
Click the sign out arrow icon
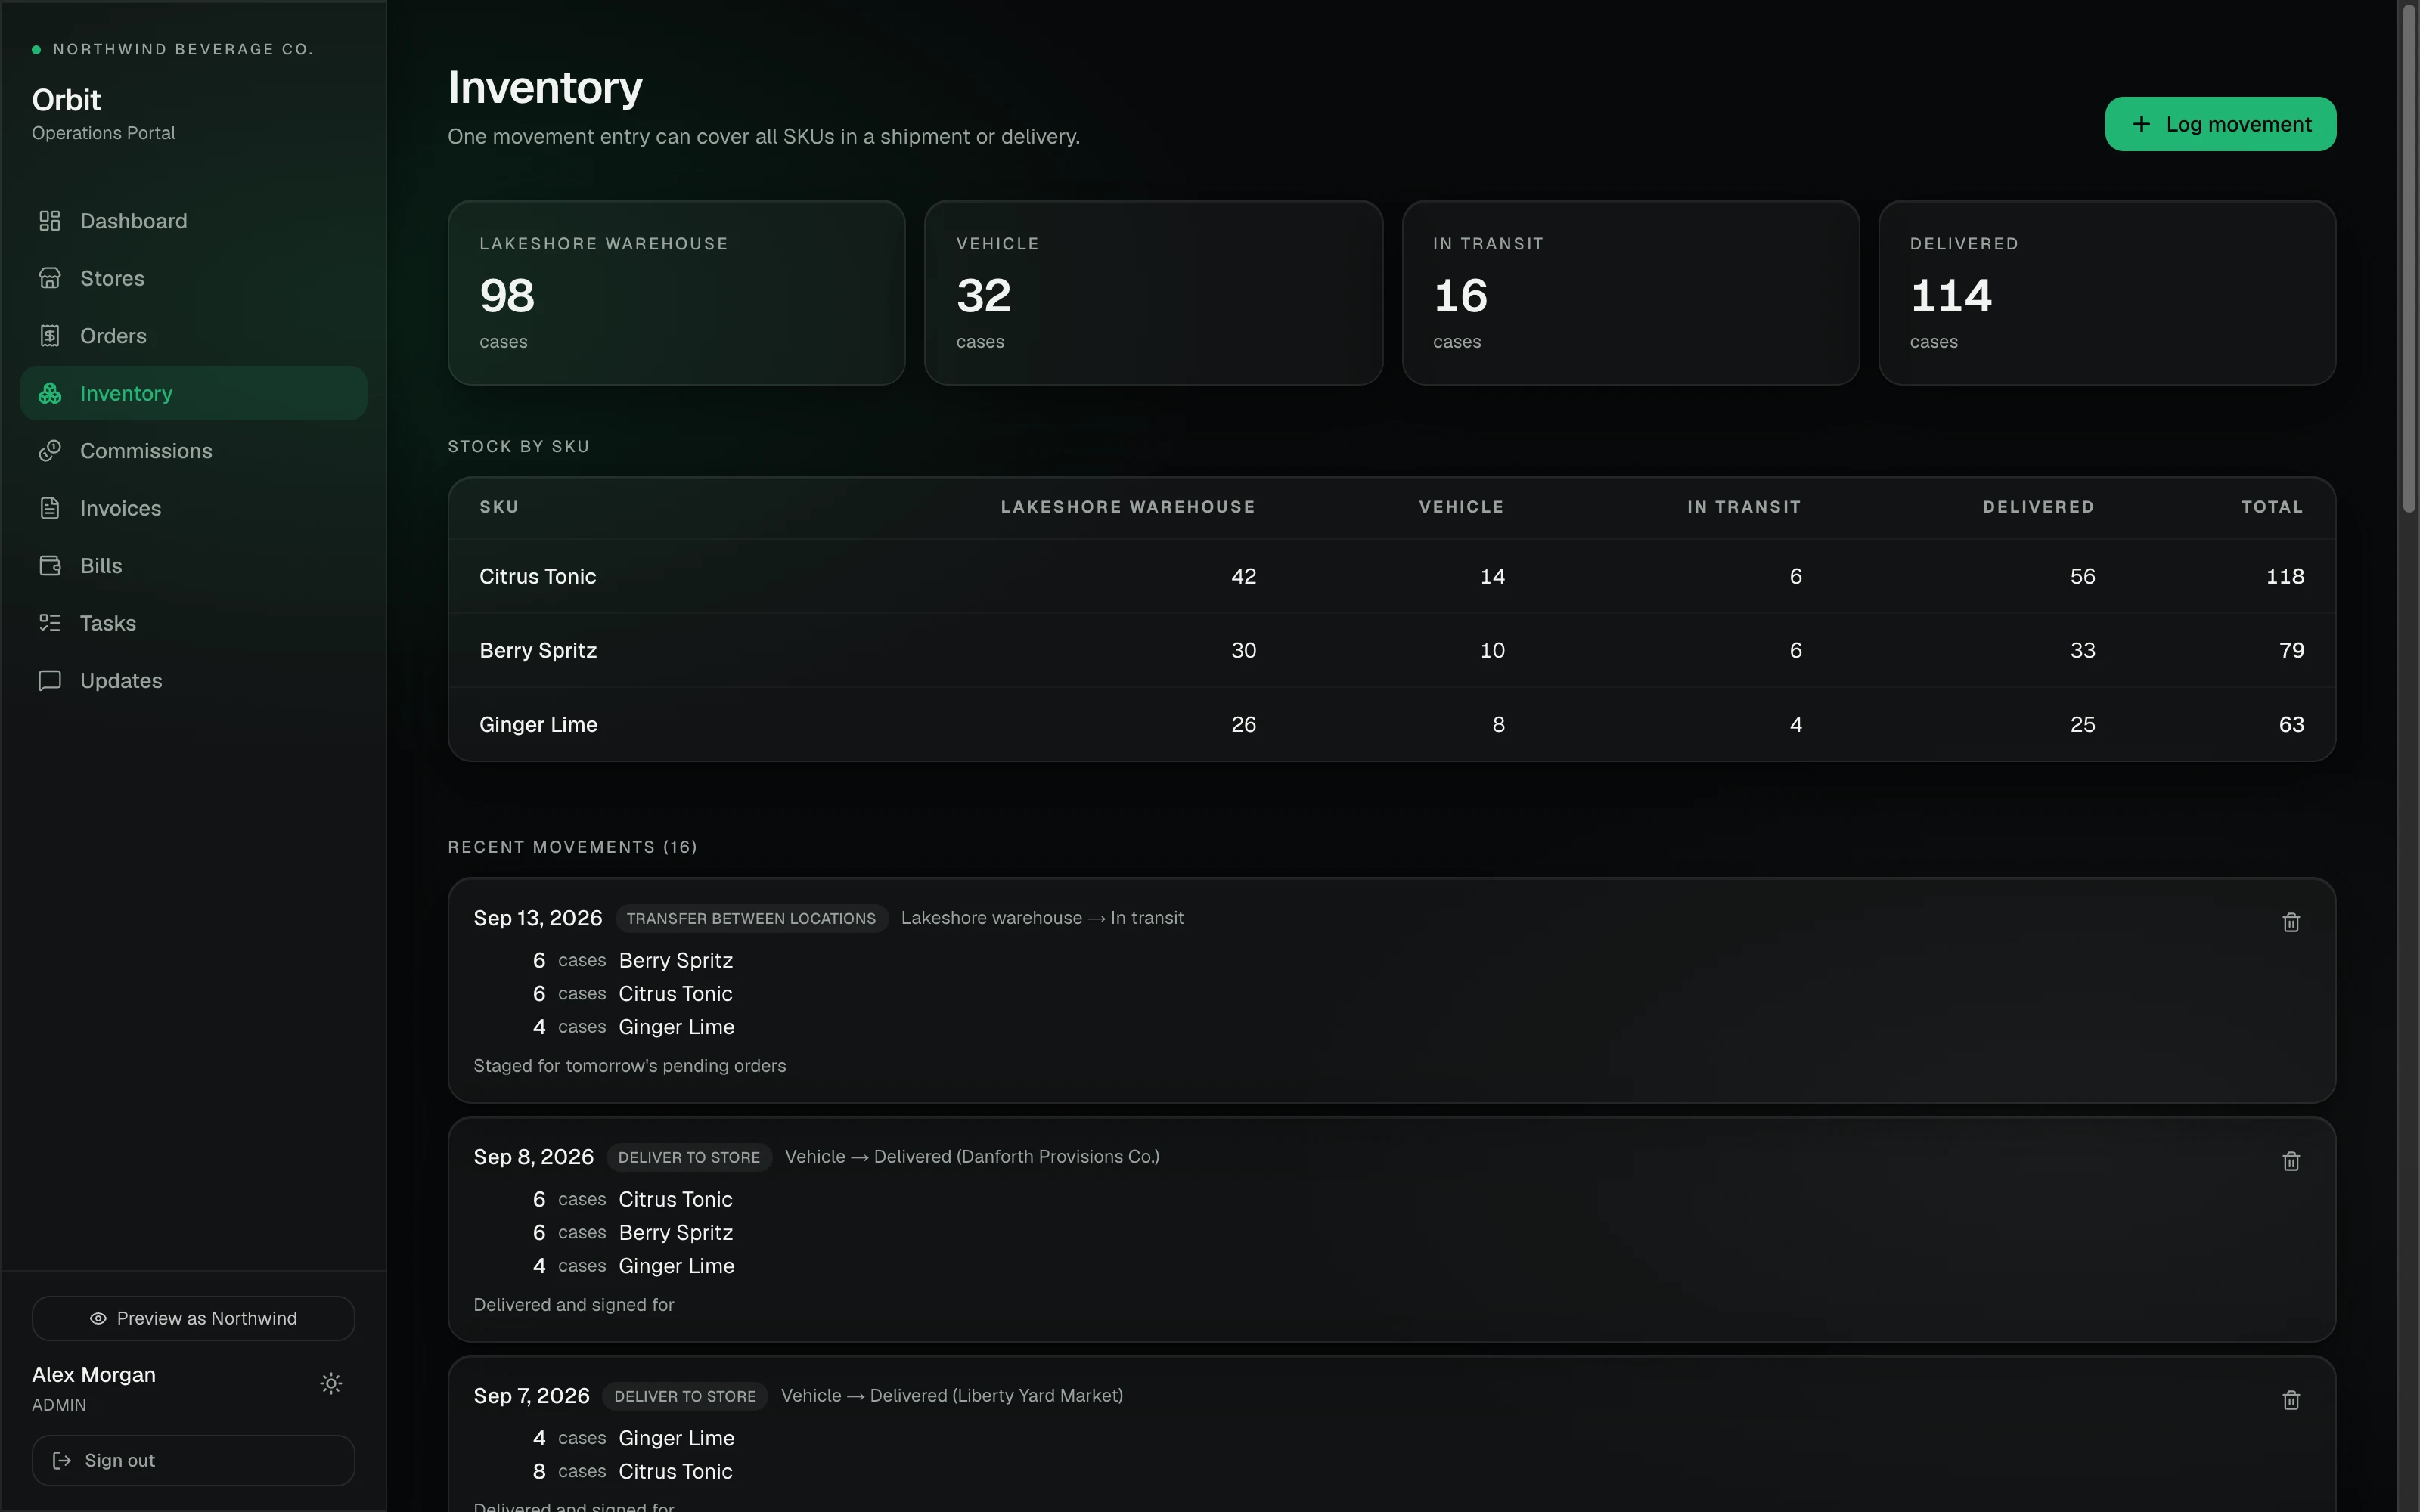click(x=62, y=1461)
